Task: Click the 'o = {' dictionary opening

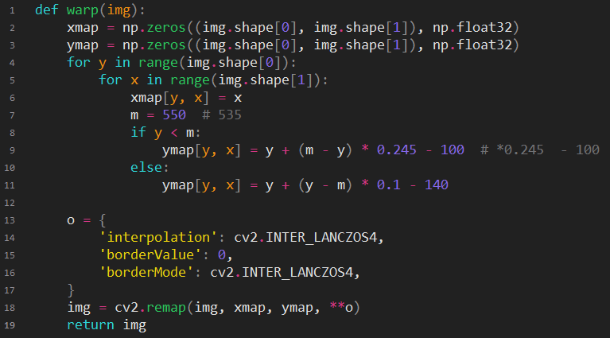Action: pos(87,220)
